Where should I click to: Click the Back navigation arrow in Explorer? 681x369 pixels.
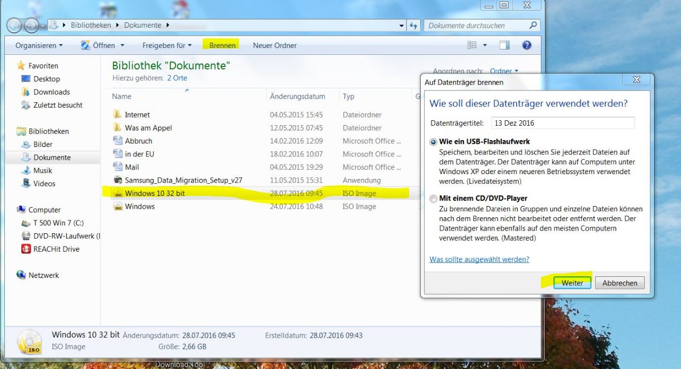click(x=15, y=25)
